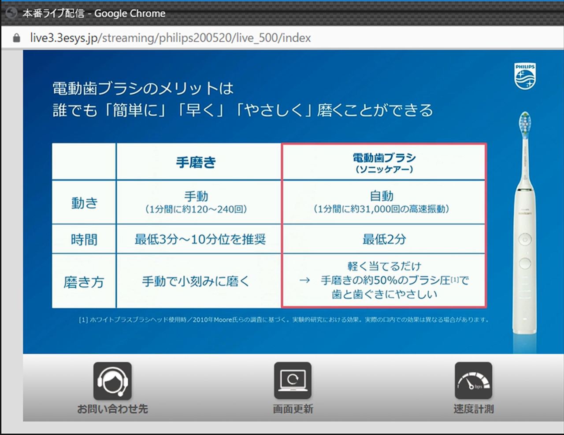Click the power button on the toothbrush

click(x=524, y=239)
